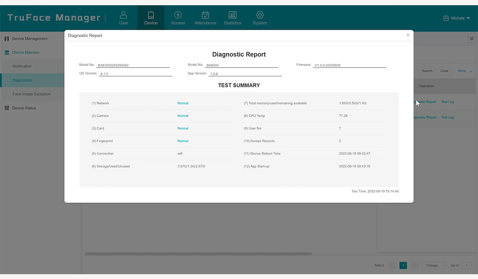Expand the panel using the double-chevron
This screenshot has height=279, width=478.
(472, 38)
